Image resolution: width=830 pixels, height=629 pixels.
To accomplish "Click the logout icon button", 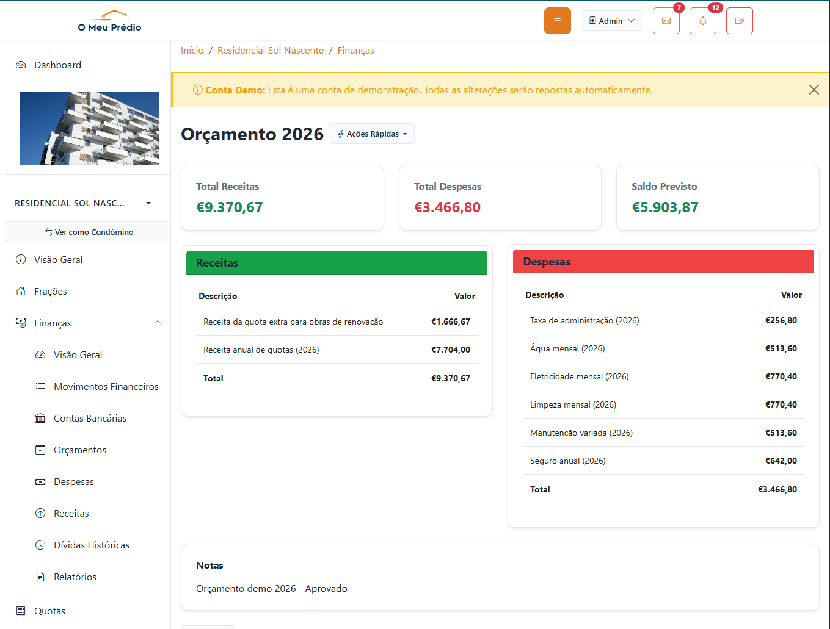I will tap(739, 21).
